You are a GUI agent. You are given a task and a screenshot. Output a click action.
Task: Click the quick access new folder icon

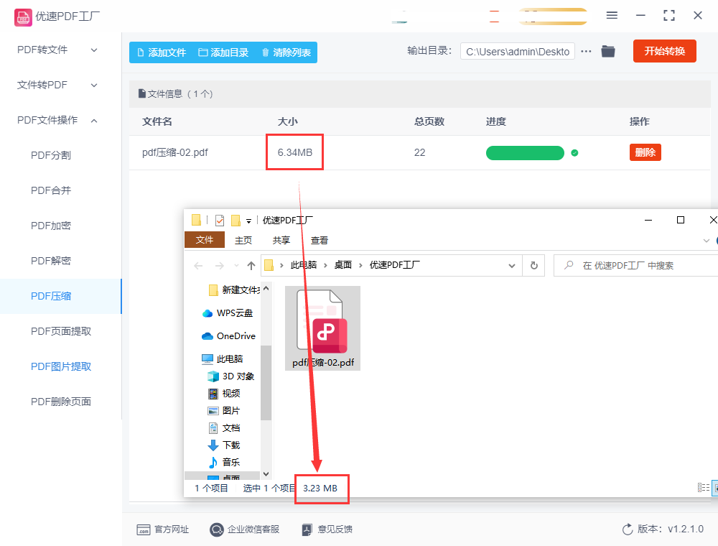236,221
